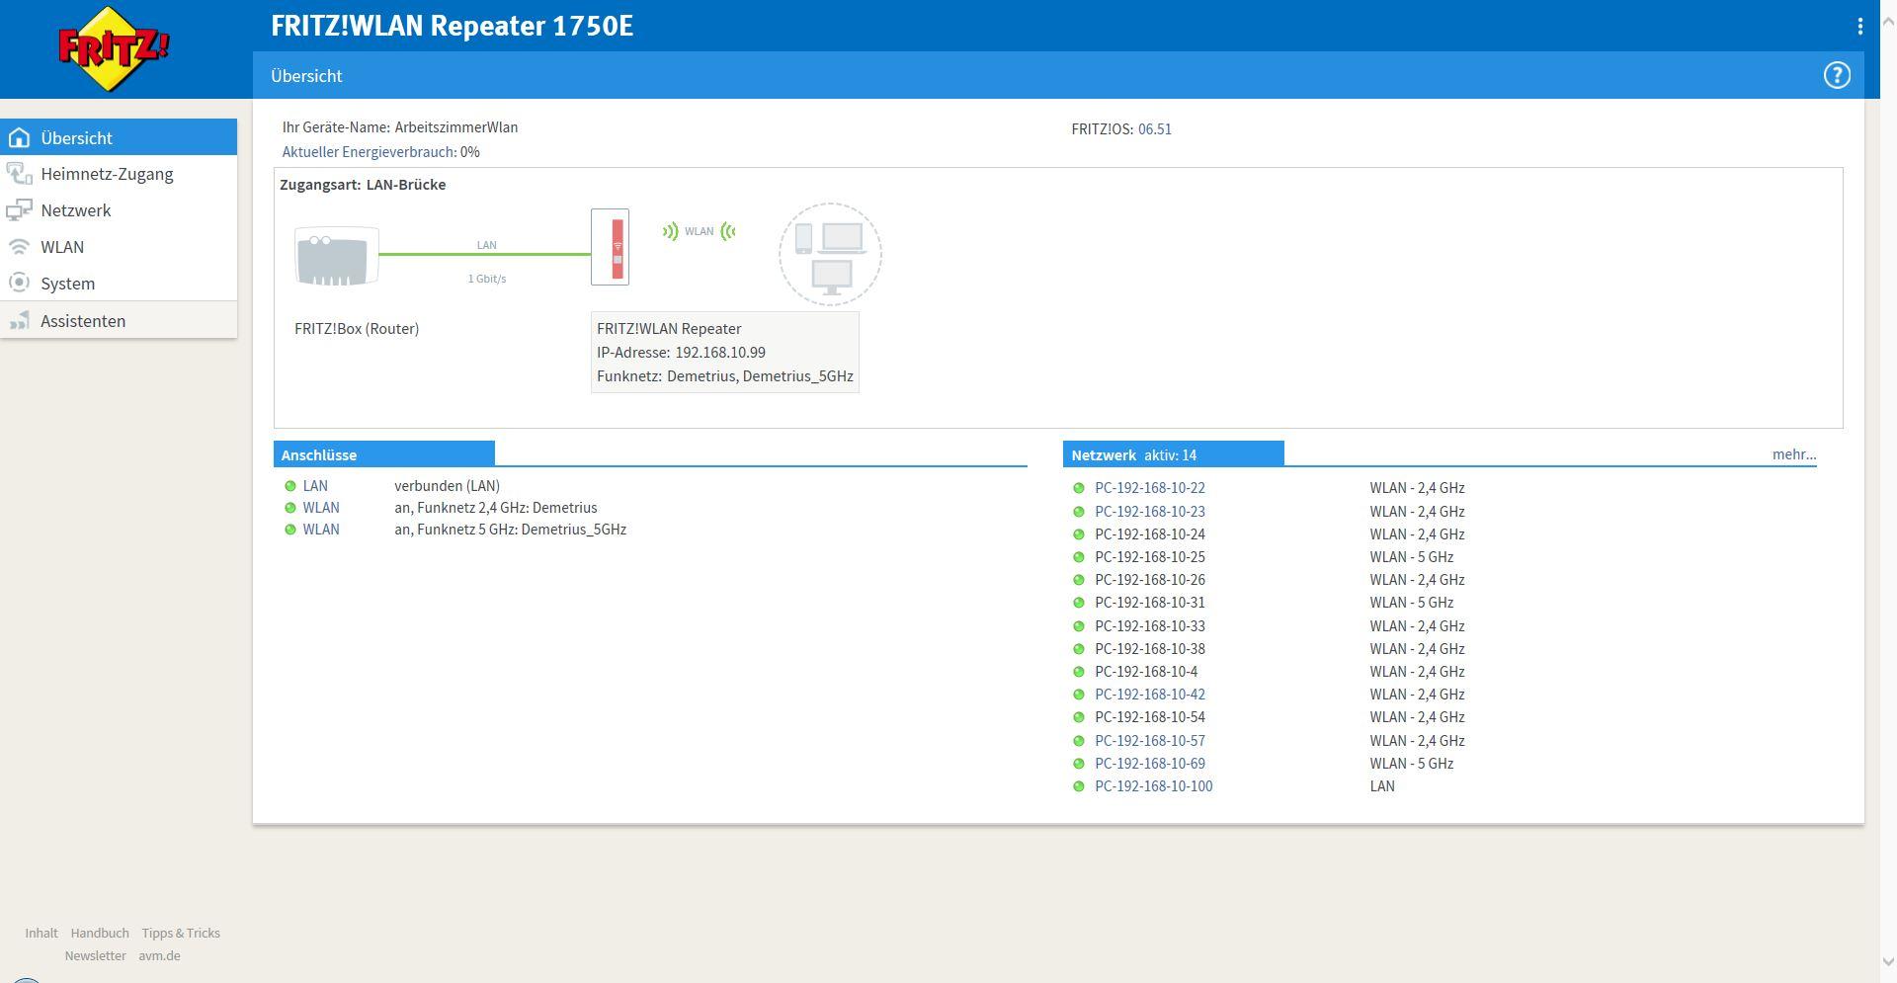Click the connected devices circle graphic
The image size is (1897, 983).
click(x=830, y=254)
